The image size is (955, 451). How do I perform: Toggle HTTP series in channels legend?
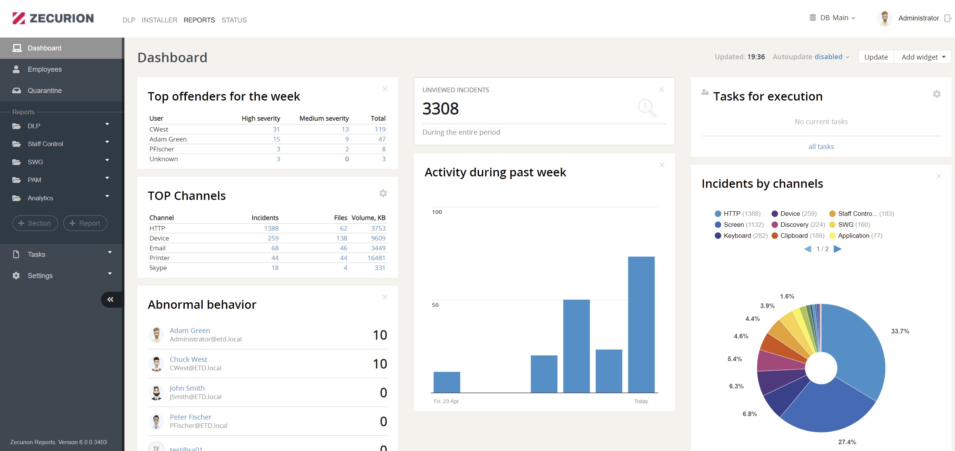pos(738,214)
